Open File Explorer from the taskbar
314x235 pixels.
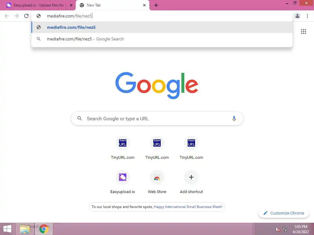tap(25, 229)
